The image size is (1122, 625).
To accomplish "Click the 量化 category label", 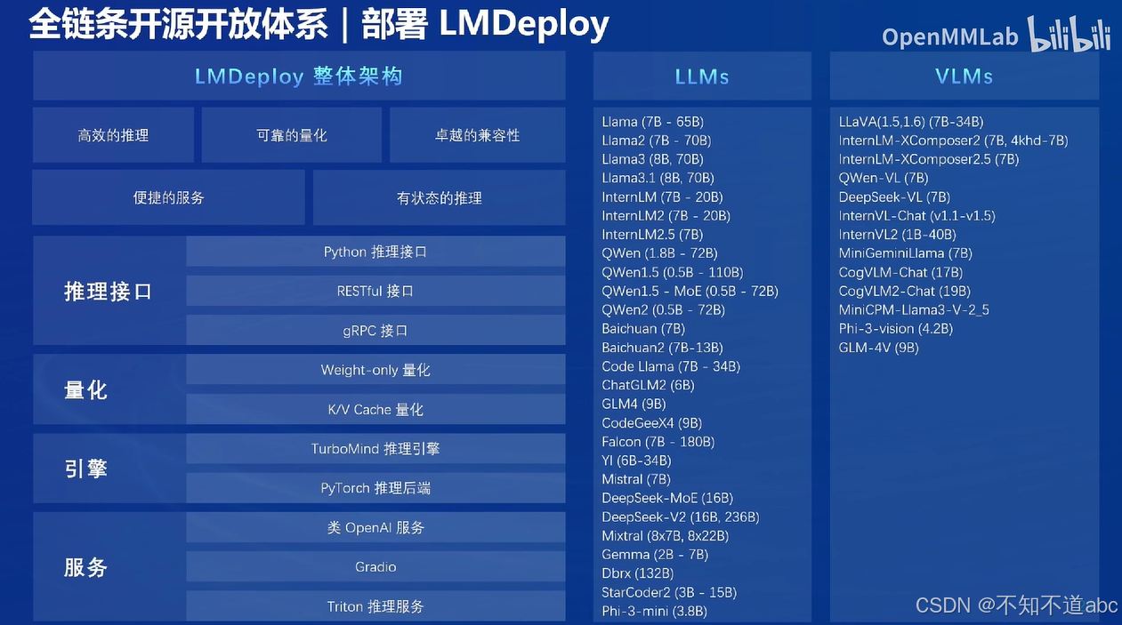I will (86, 389).
